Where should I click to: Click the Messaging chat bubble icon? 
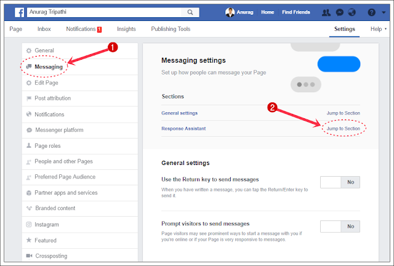pos(29,66)
